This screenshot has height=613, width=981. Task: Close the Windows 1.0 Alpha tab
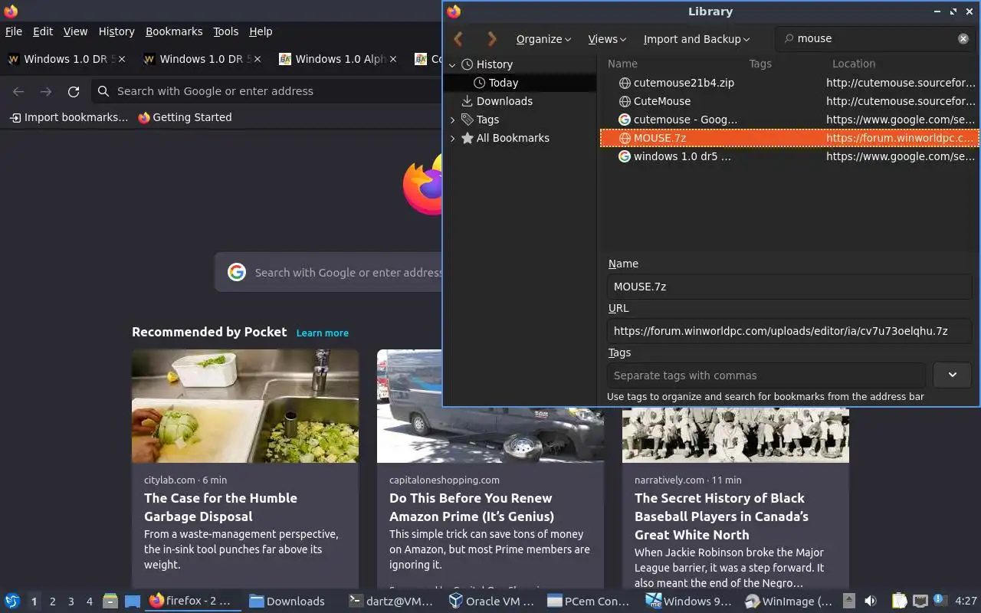[x=393, y=59]
